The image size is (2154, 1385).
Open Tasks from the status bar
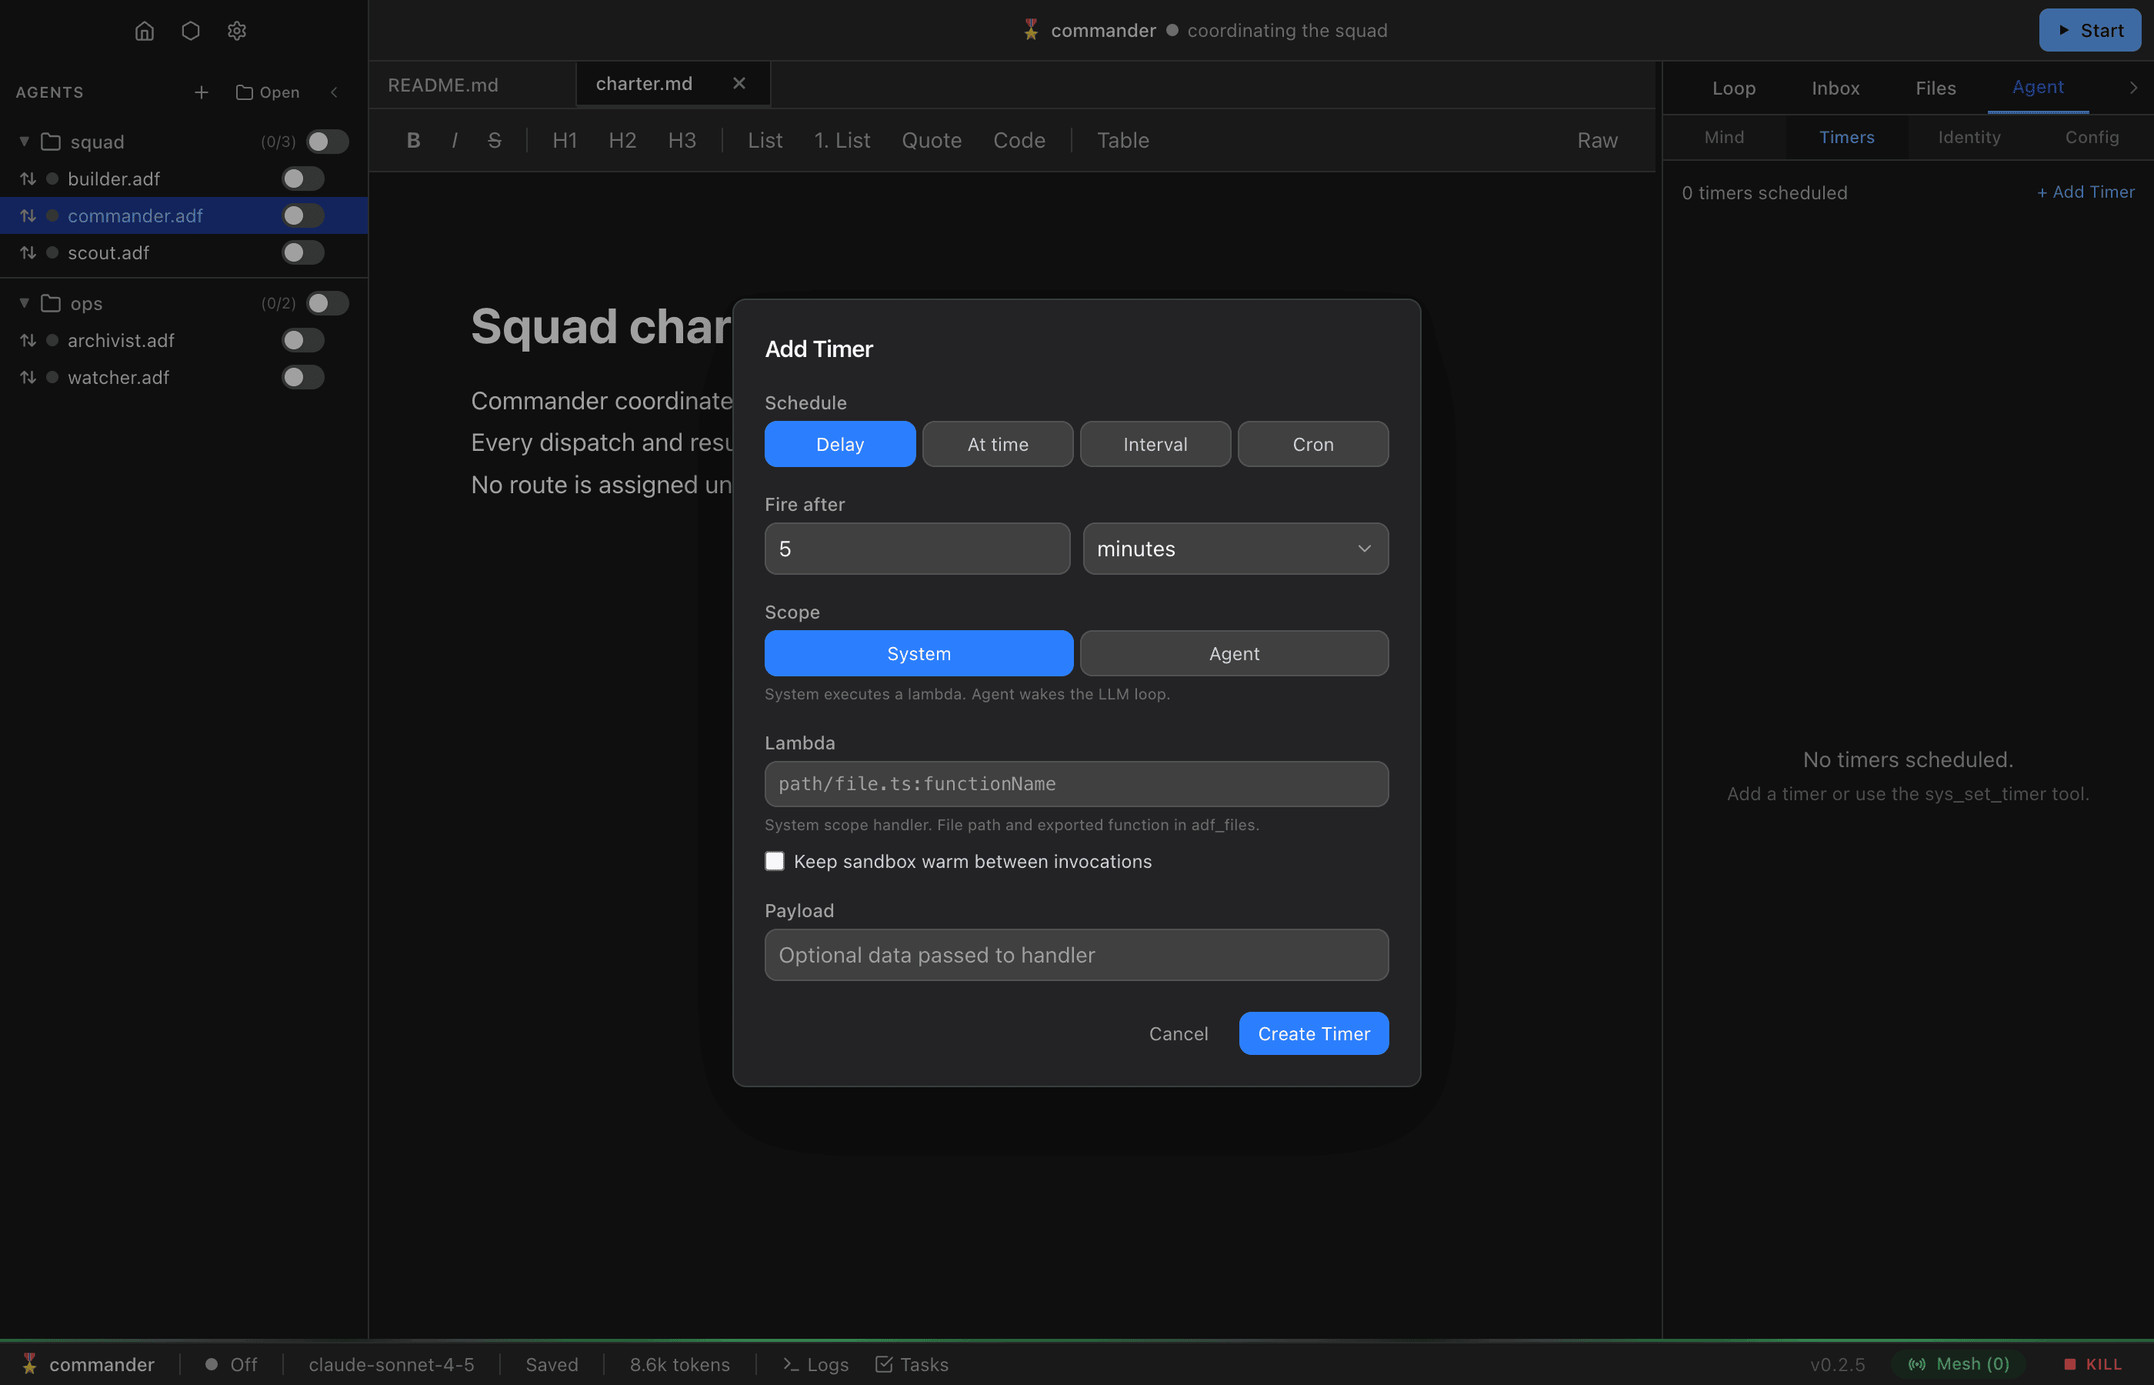tap(912, 1364)
